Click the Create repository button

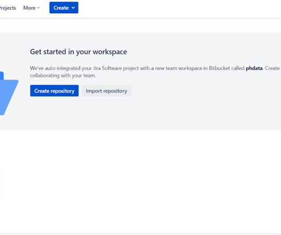pos(54,91)
